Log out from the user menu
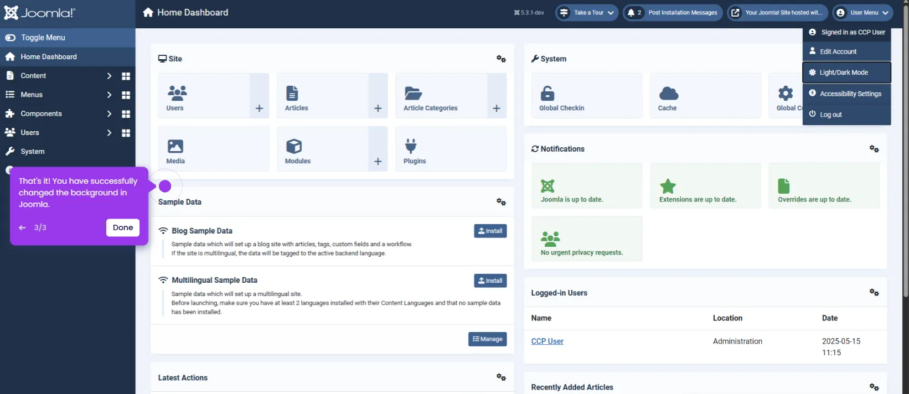Image resolution: width=909 pixels, height=394 pixels. coord(846,115)
